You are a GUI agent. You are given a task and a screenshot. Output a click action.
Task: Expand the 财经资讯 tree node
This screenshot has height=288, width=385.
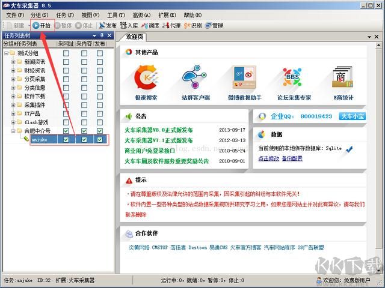point(13,71)
